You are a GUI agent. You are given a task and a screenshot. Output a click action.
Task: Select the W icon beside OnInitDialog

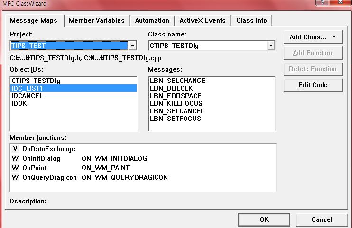point(15,158)
